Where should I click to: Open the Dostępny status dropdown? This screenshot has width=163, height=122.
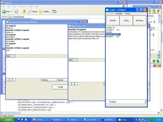pos(126,102)
